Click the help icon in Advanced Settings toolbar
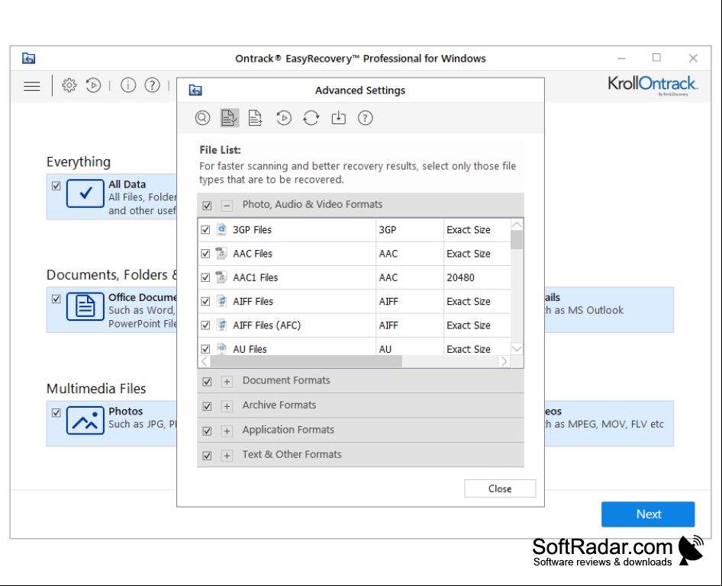The image size is (722, 586). point(365,118)
